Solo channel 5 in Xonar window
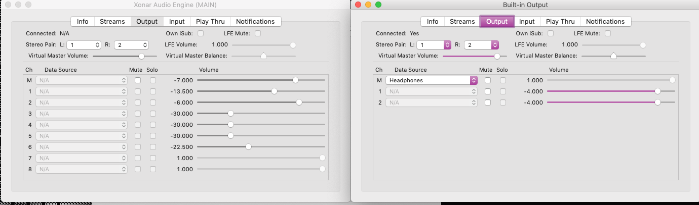The height and width of the screenshot is (205, 699). coord(153,136)
